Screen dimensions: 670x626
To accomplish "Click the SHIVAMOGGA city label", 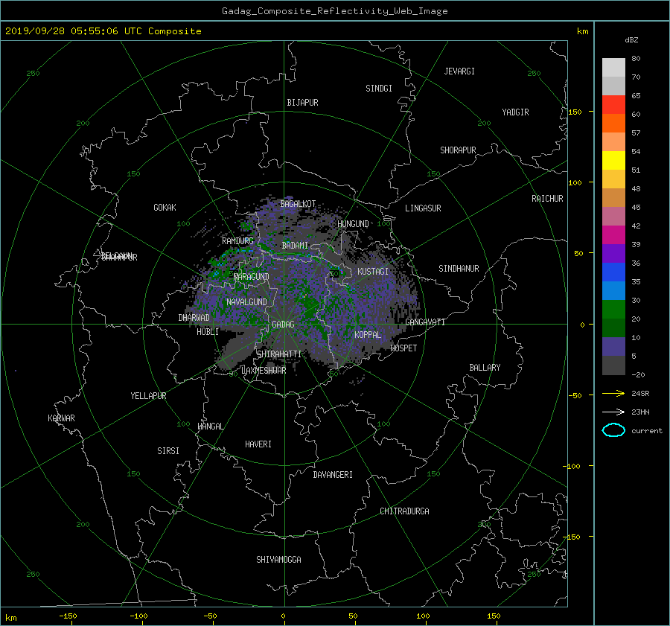I will [278, 560].
